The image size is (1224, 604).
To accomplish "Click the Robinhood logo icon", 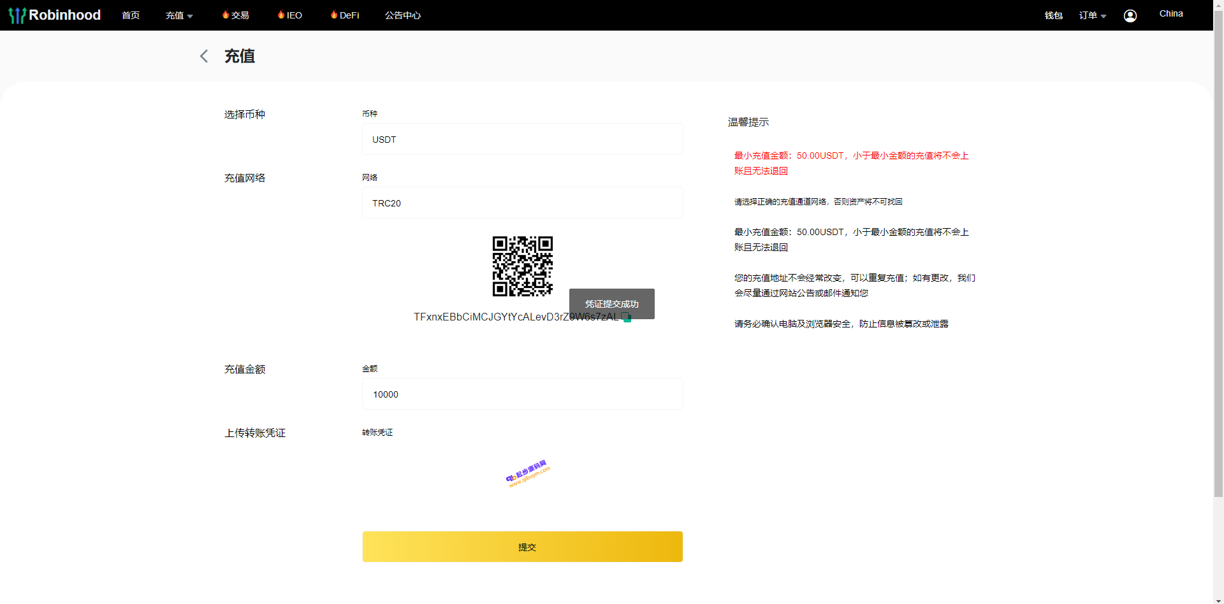I will coord(17,15).
